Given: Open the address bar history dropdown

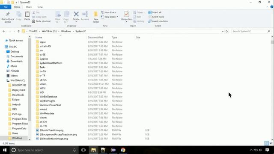Looking at the screenshot, I should click(223, 31).
